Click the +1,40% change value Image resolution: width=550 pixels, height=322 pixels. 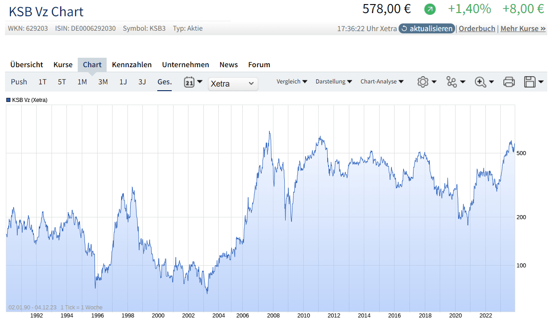coord(469,9)
